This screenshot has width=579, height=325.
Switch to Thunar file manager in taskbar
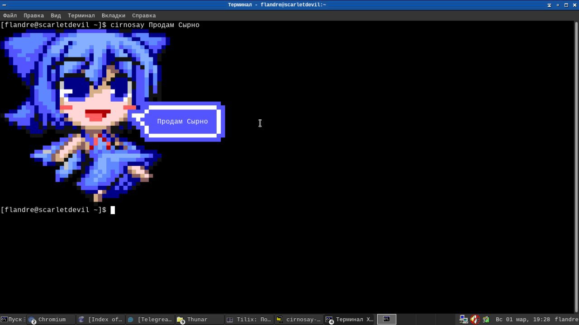click(x=199, y=320)
